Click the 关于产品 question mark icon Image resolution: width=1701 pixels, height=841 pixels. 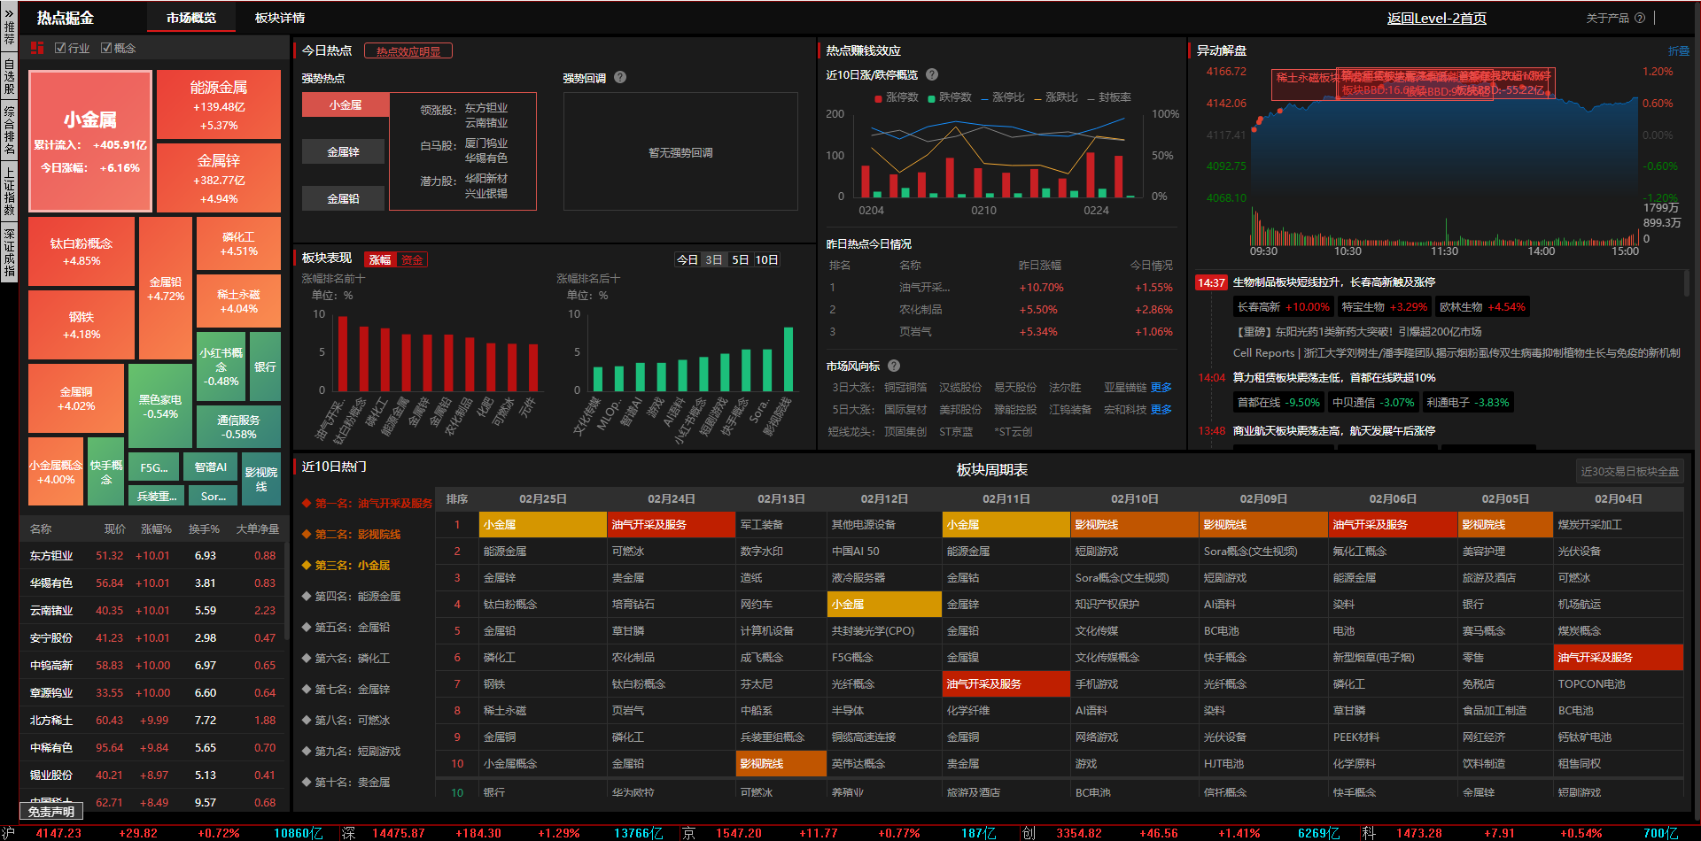point(1640,18)
